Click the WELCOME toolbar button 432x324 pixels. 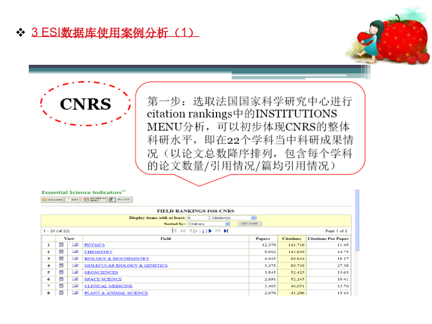(52, 200)
